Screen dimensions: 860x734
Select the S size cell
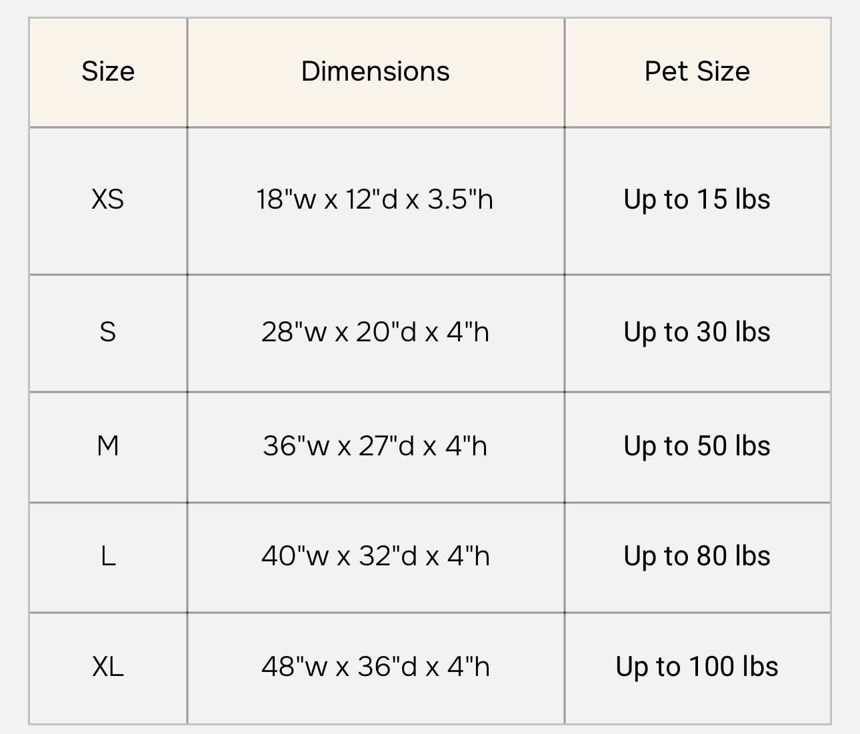click(108, 332)
